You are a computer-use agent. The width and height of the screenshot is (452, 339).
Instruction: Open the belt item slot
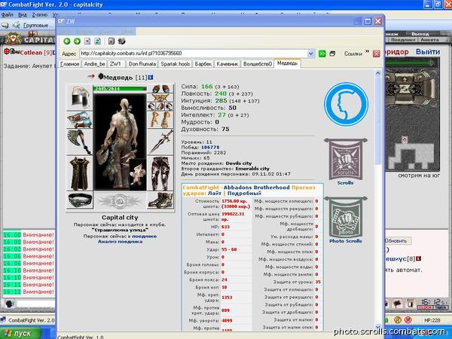click(x=80, y=200)
